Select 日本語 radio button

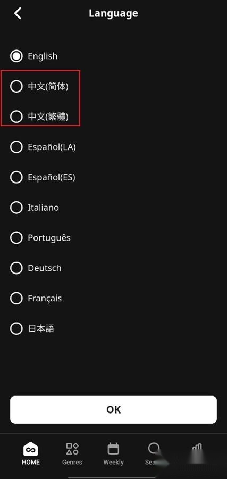pyautogui.click(x=16, y=329)
